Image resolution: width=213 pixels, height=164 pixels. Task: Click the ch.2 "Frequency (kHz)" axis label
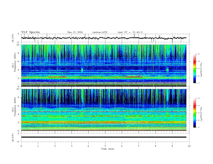click(15, 107)
